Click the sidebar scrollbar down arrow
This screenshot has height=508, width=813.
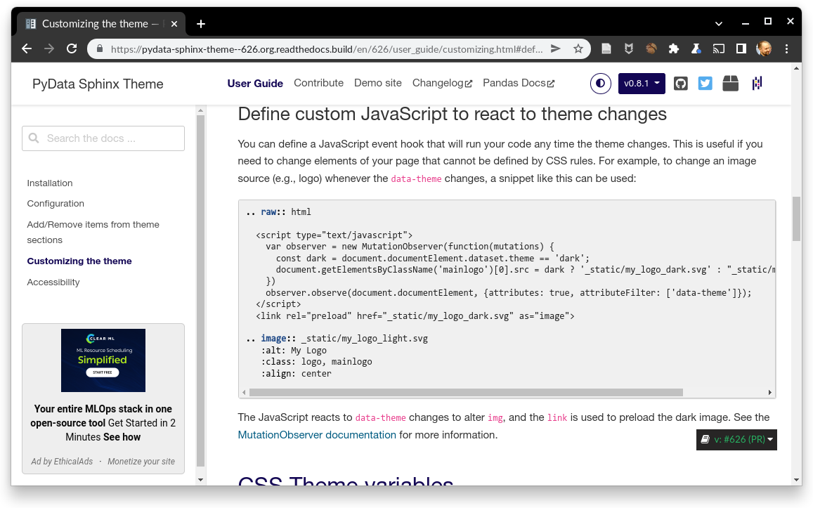pos(201,480)
